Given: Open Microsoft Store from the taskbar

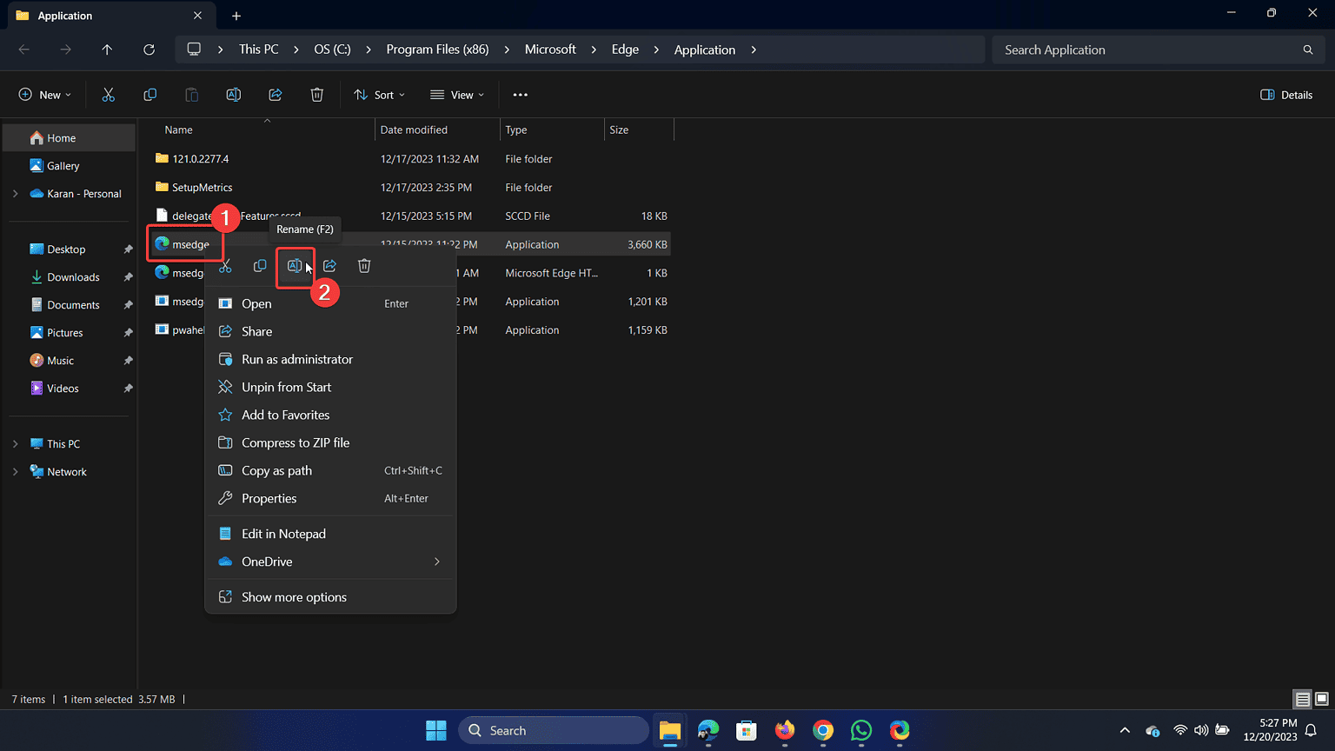Looking at the screenshot, I should (747, 730).
